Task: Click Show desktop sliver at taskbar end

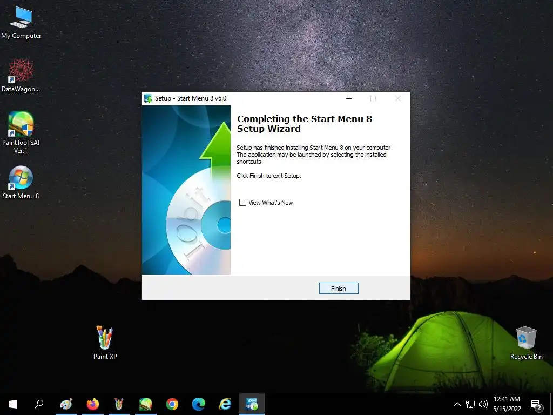Action: 551,404
